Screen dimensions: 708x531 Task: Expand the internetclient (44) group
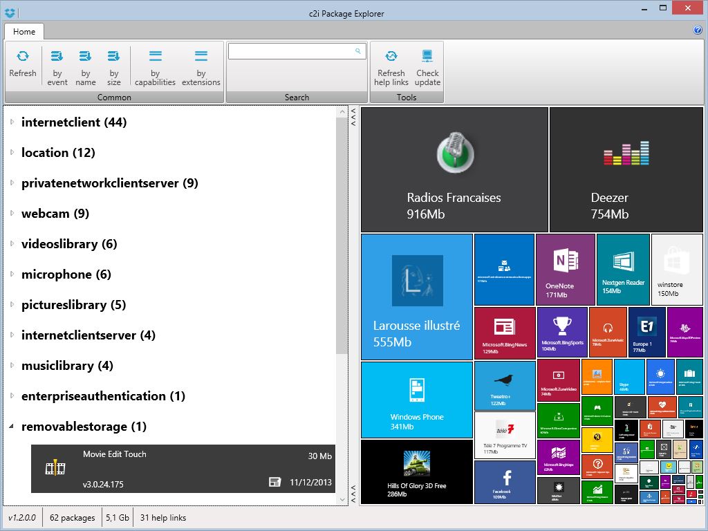(x=12, y=122)
